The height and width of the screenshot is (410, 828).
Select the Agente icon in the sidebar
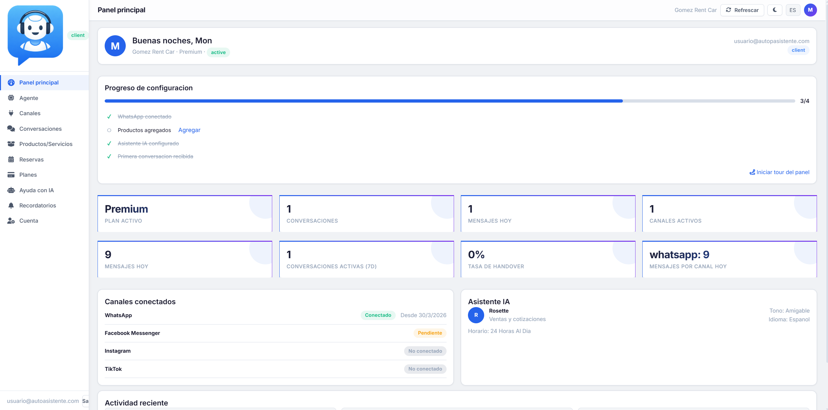click(x=11, y=98)
